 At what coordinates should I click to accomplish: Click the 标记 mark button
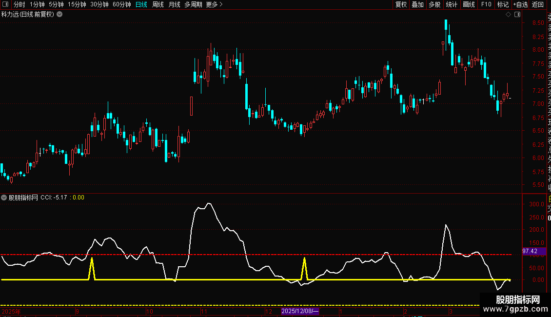(503, 4)
